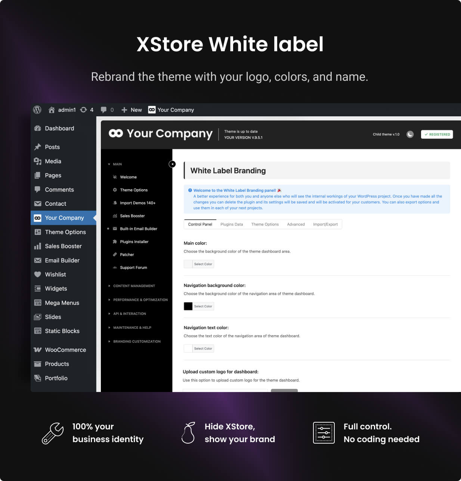Click Child theme v.1.0 text
The image size is (461, 481).
(x=386, y=134)
